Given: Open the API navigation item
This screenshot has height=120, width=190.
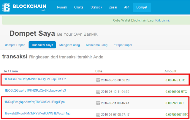Looking at the screenshot, I should [x=127, y=7].
